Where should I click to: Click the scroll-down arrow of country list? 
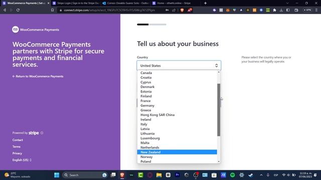219,161
